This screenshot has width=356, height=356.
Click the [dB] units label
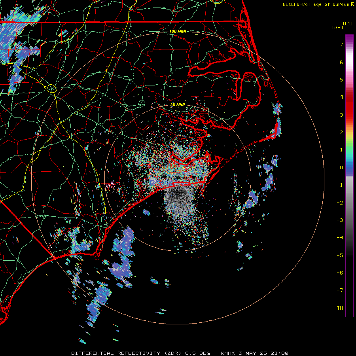point(338,28)
